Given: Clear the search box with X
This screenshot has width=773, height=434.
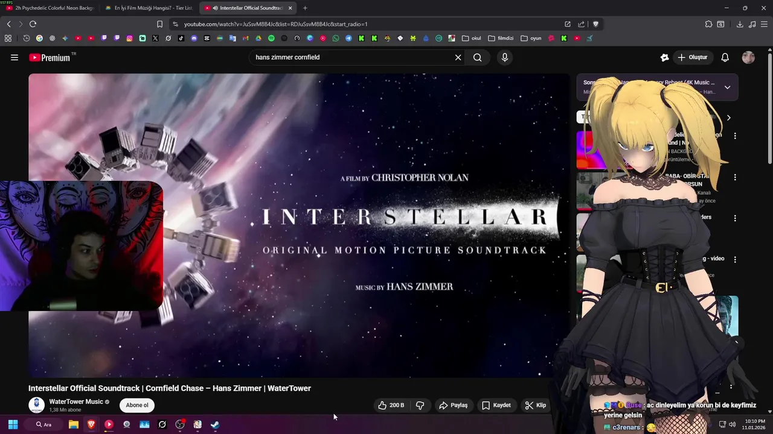Looking at the screenshot, I should pos(458,57).
